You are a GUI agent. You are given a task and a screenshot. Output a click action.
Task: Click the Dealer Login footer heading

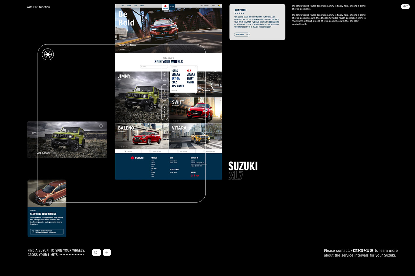174,170
